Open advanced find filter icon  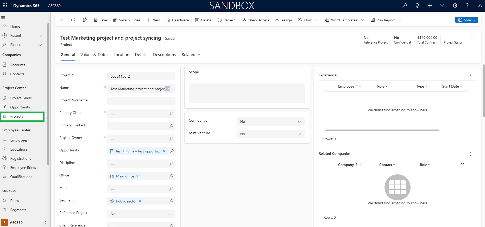point(442,5)
